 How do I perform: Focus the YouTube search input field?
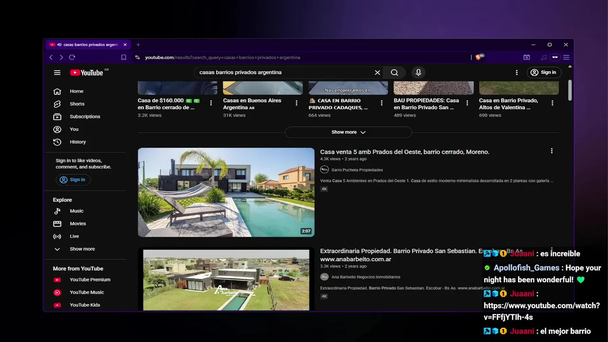[x=283, y=73]
